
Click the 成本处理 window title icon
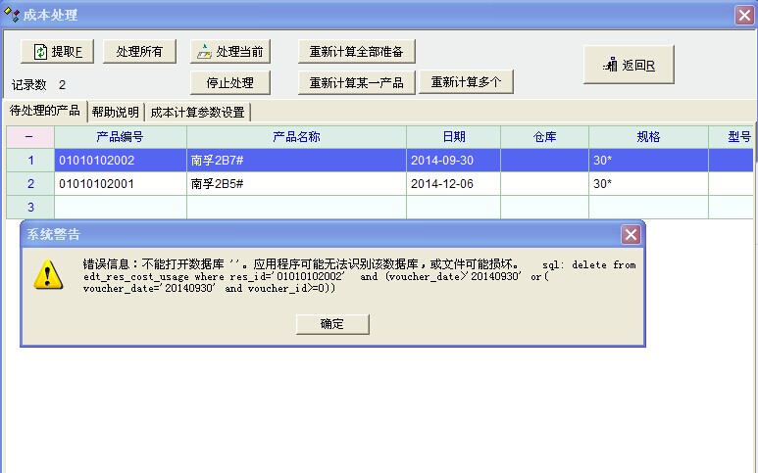tap(11, 15)
